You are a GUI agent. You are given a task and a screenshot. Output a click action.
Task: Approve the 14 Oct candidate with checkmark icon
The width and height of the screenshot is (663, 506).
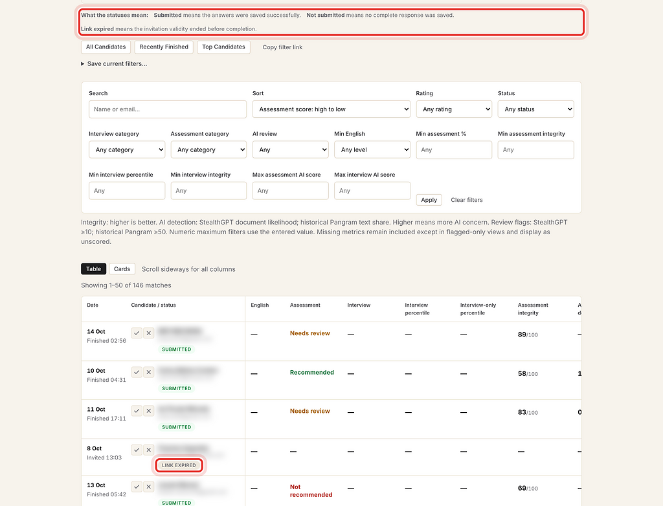(x=137, y=333)
